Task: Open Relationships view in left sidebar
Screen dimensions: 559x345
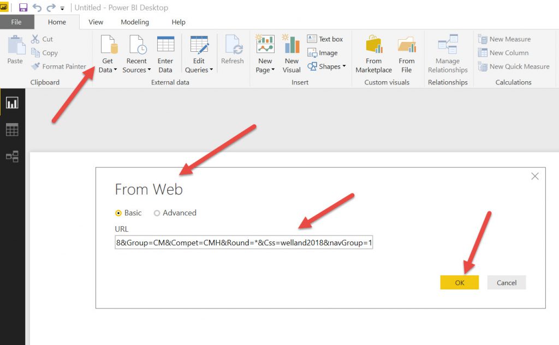Action: 12,157
